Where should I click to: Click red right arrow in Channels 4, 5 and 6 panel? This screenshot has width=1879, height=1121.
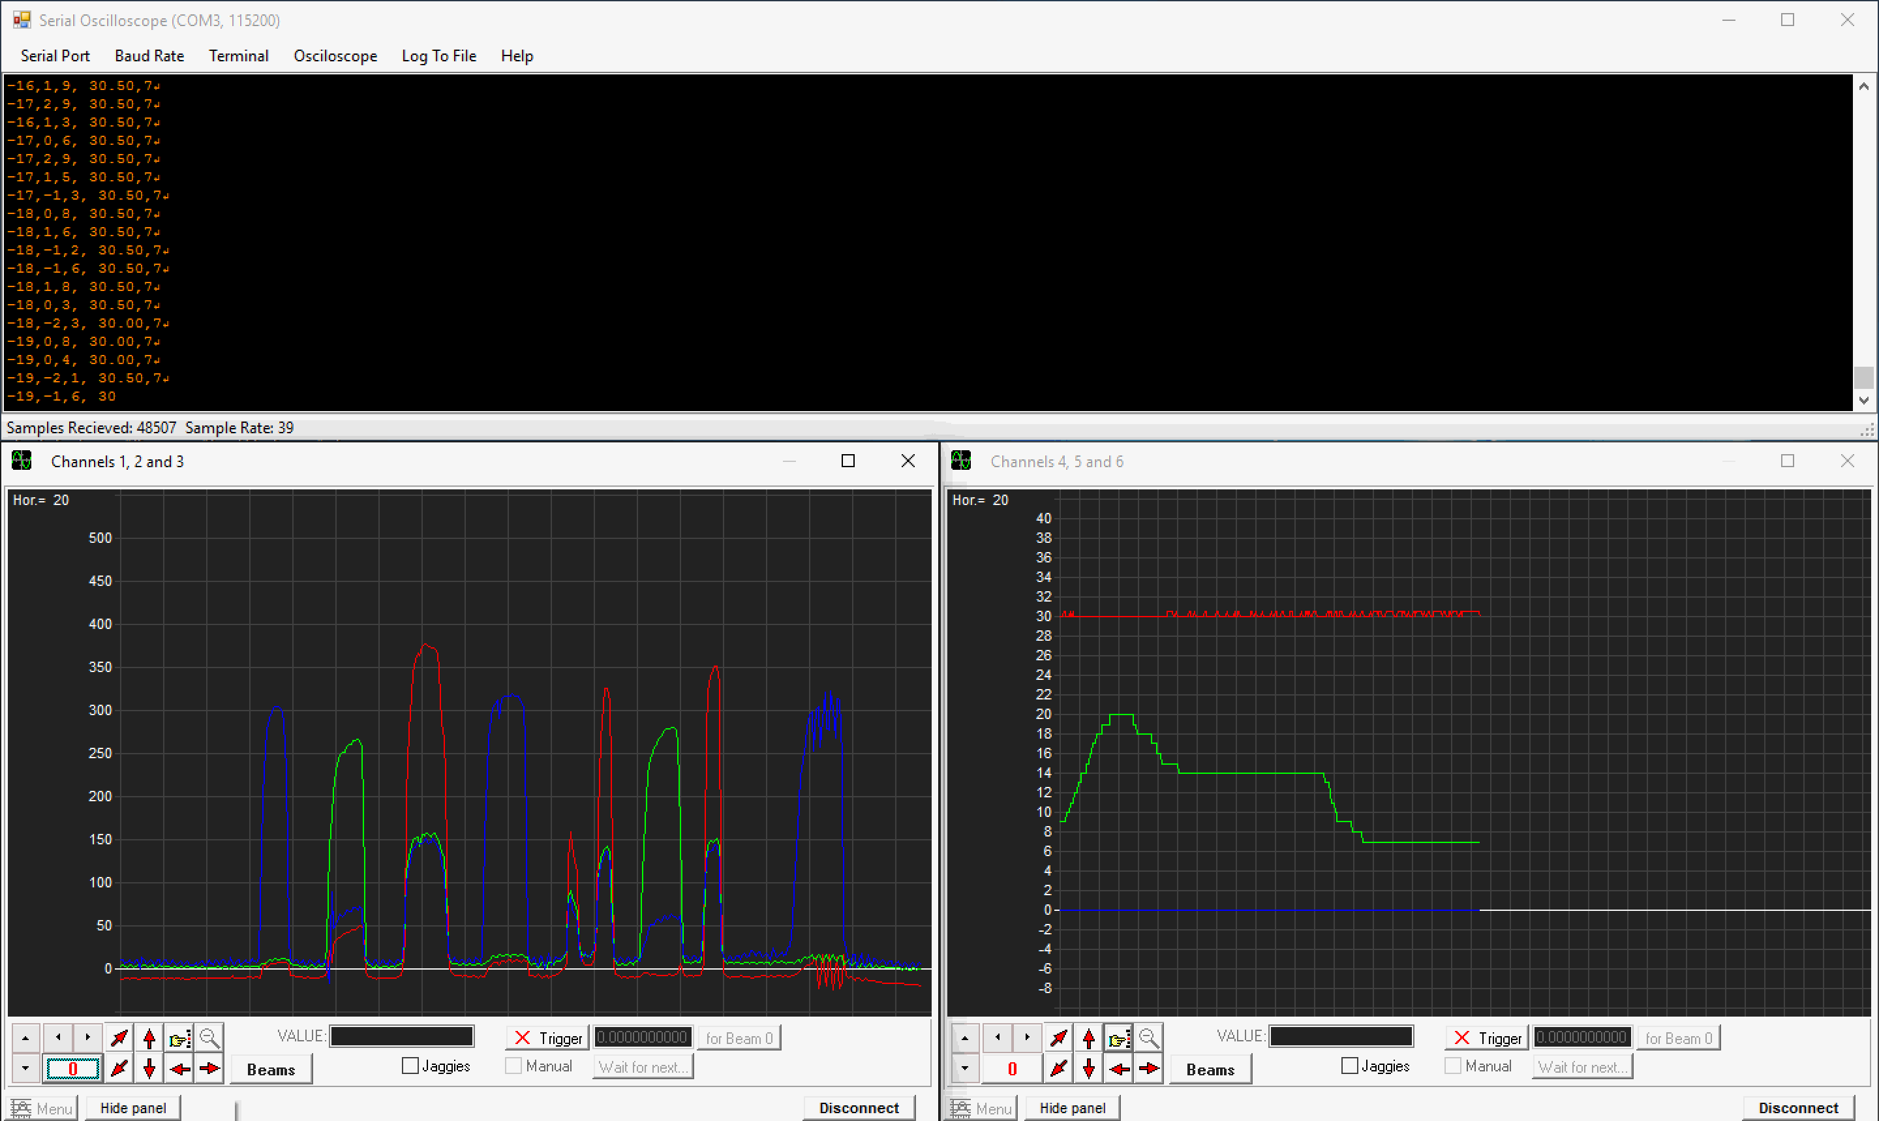1149,1069
